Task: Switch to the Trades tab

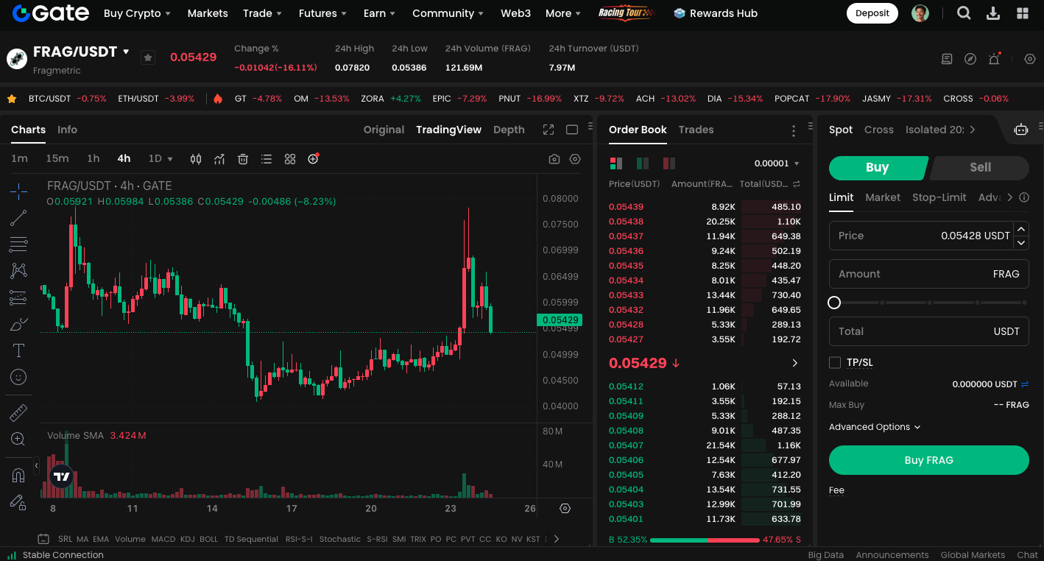Action: (696, 130)
